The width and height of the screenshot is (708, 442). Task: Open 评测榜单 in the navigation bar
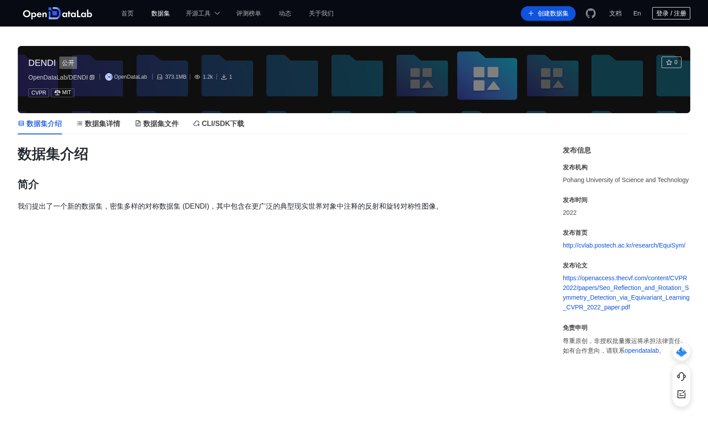click(x=249, y=13)
